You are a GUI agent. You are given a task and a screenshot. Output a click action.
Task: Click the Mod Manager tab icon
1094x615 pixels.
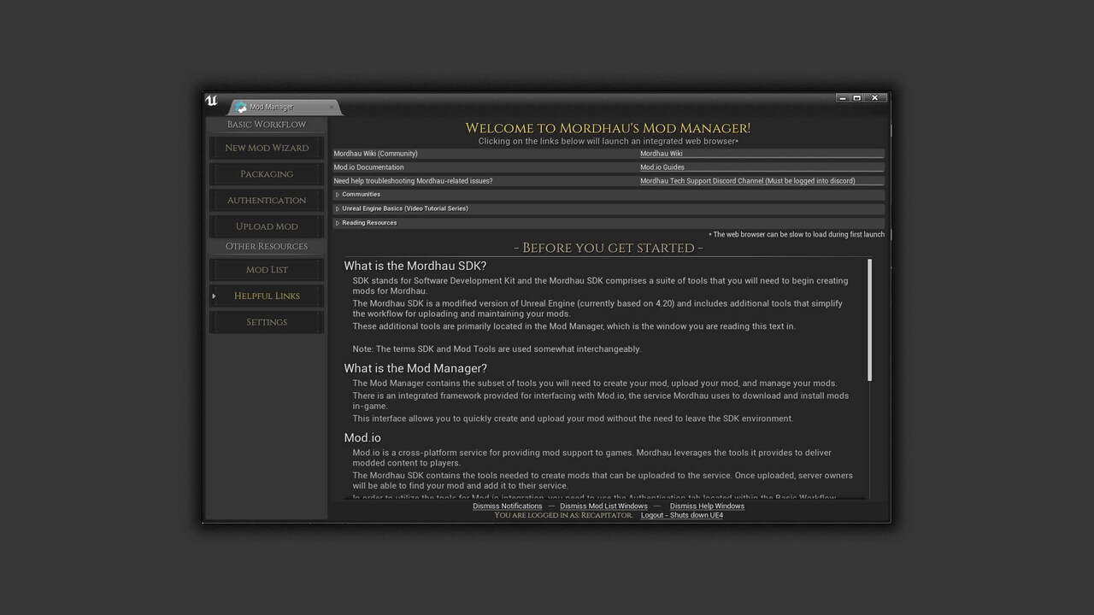point(241,108)
